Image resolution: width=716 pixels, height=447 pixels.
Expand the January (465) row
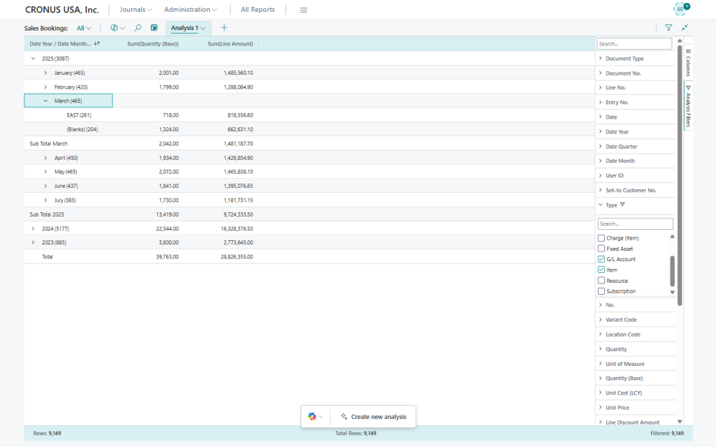(45, 73)
